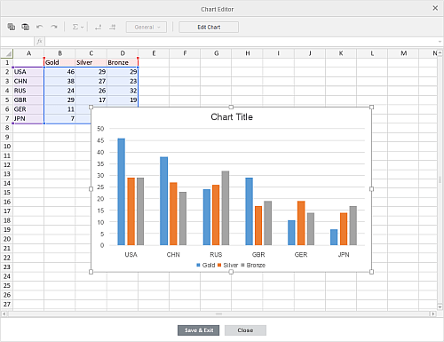Click the Gold legend entry
This screenshot has width=444, height=342.
click(206, 265)
